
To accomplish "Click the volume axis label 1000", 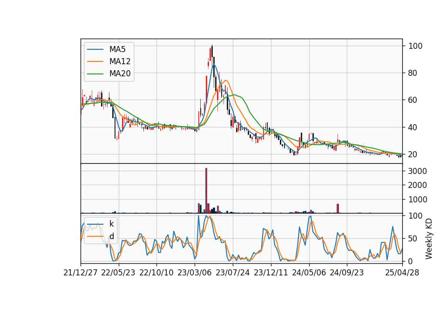I will 418,200.
